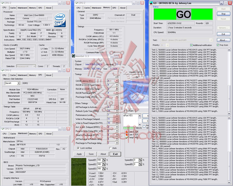Click the Core 0 temperature flame icon
Image resolution: width=233 pixels, height=186 pixels.
(127, 132)
